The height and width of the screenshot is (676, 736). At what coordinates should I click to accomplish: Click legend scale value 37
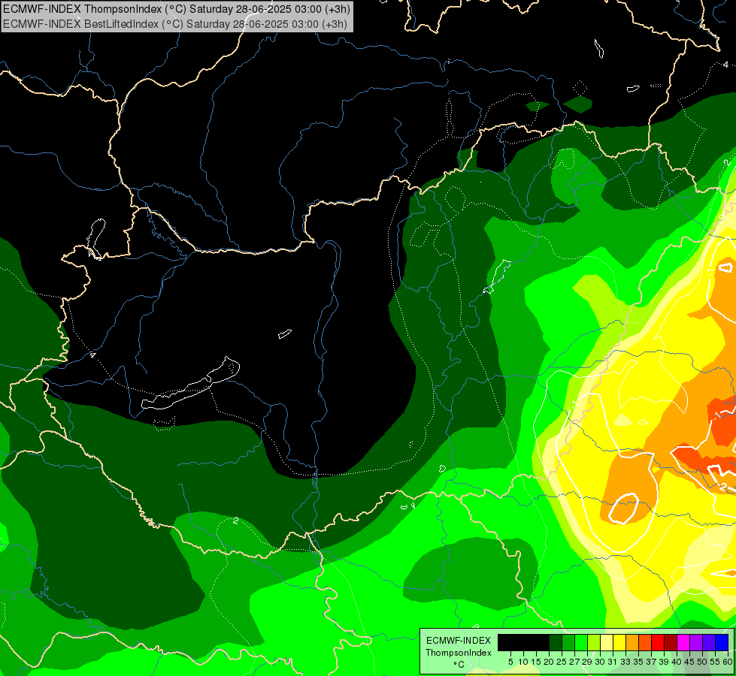tap(652, 662)
